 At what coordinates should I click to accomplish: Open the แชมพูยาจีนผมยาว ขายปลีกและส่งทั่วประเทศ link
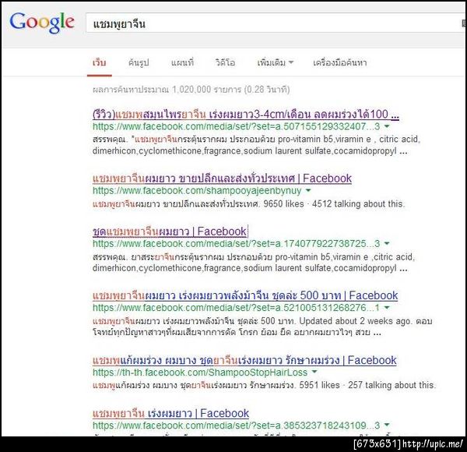[222, 178]
